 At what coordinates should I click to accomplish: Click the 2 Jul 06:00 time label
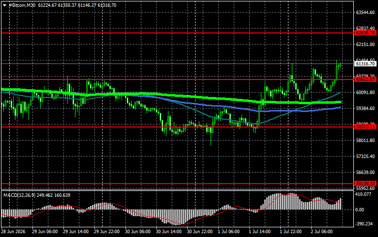[x=321, y=232]
